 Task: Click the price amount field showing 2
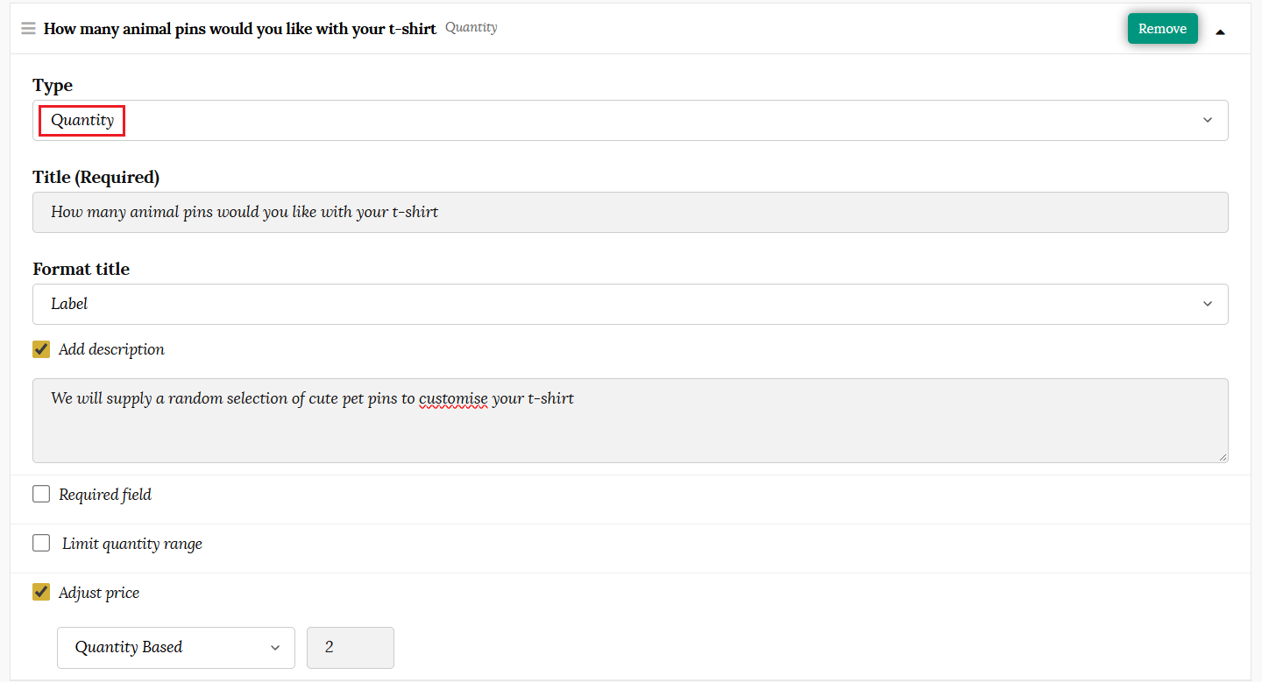click(x=351, y=648)
